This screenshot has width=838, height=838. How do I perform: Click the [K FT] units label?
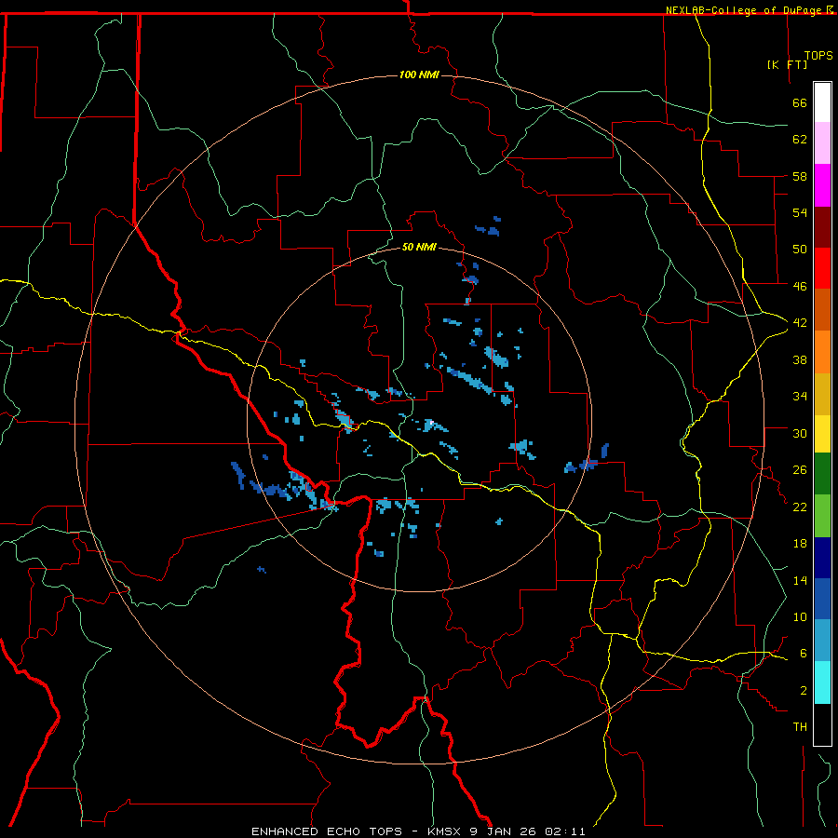pyautogui.click(x=787, y=65)
